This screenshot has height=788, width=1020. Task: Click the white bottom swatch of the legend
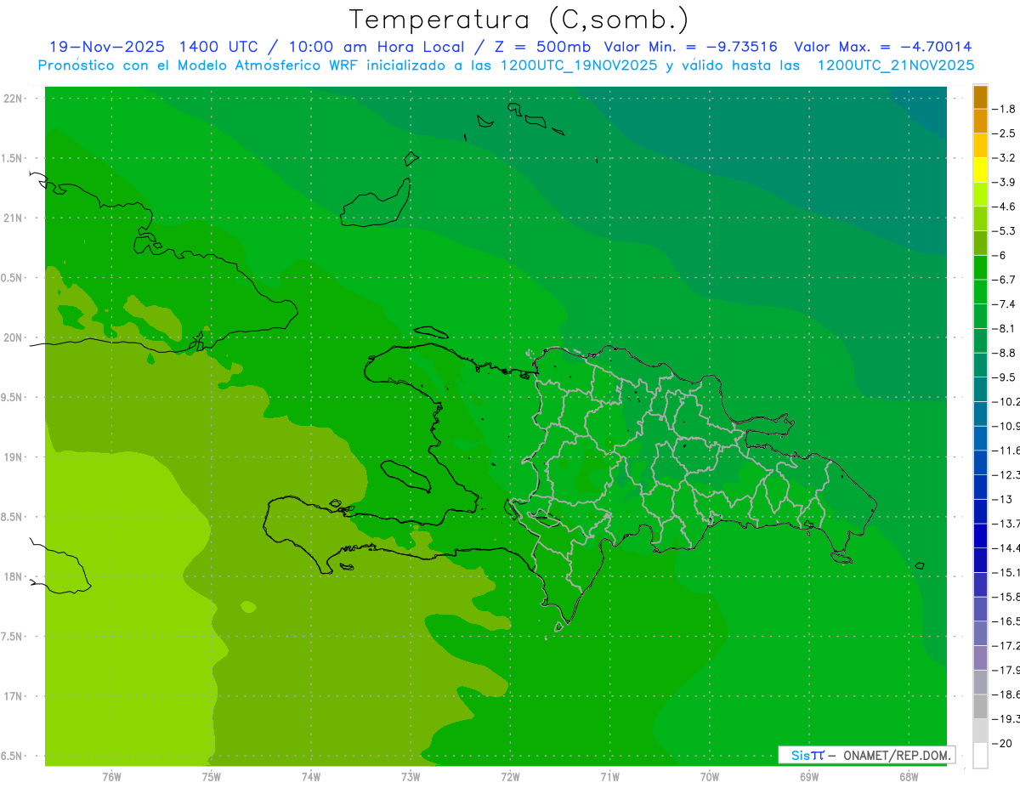click(x=980, y=756)
